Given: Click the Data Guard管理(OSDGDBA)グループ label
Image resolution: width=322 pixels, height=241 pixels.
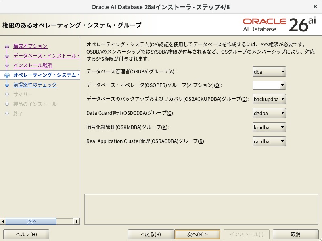Looking at the screenshot, I should [x=130, y=113].
